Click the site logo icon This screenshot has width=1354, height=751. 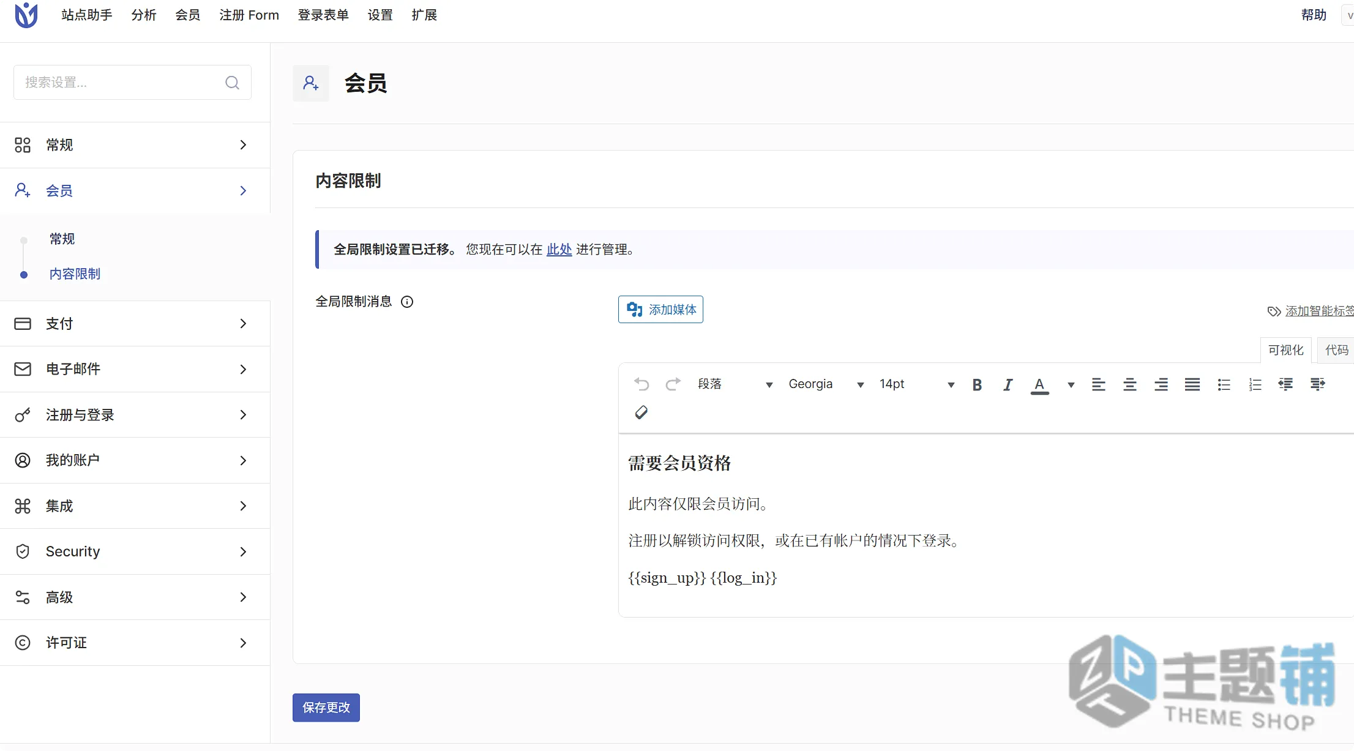(x=26, y=15)
